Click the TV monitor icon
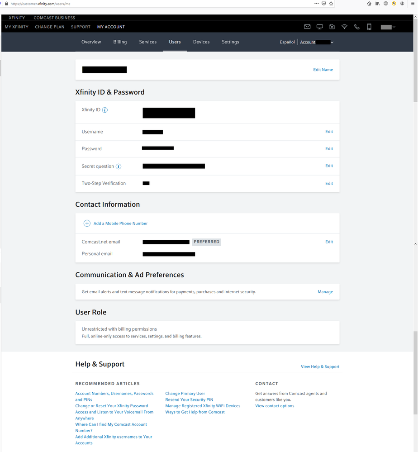The image size is (418, 452). 320,27
